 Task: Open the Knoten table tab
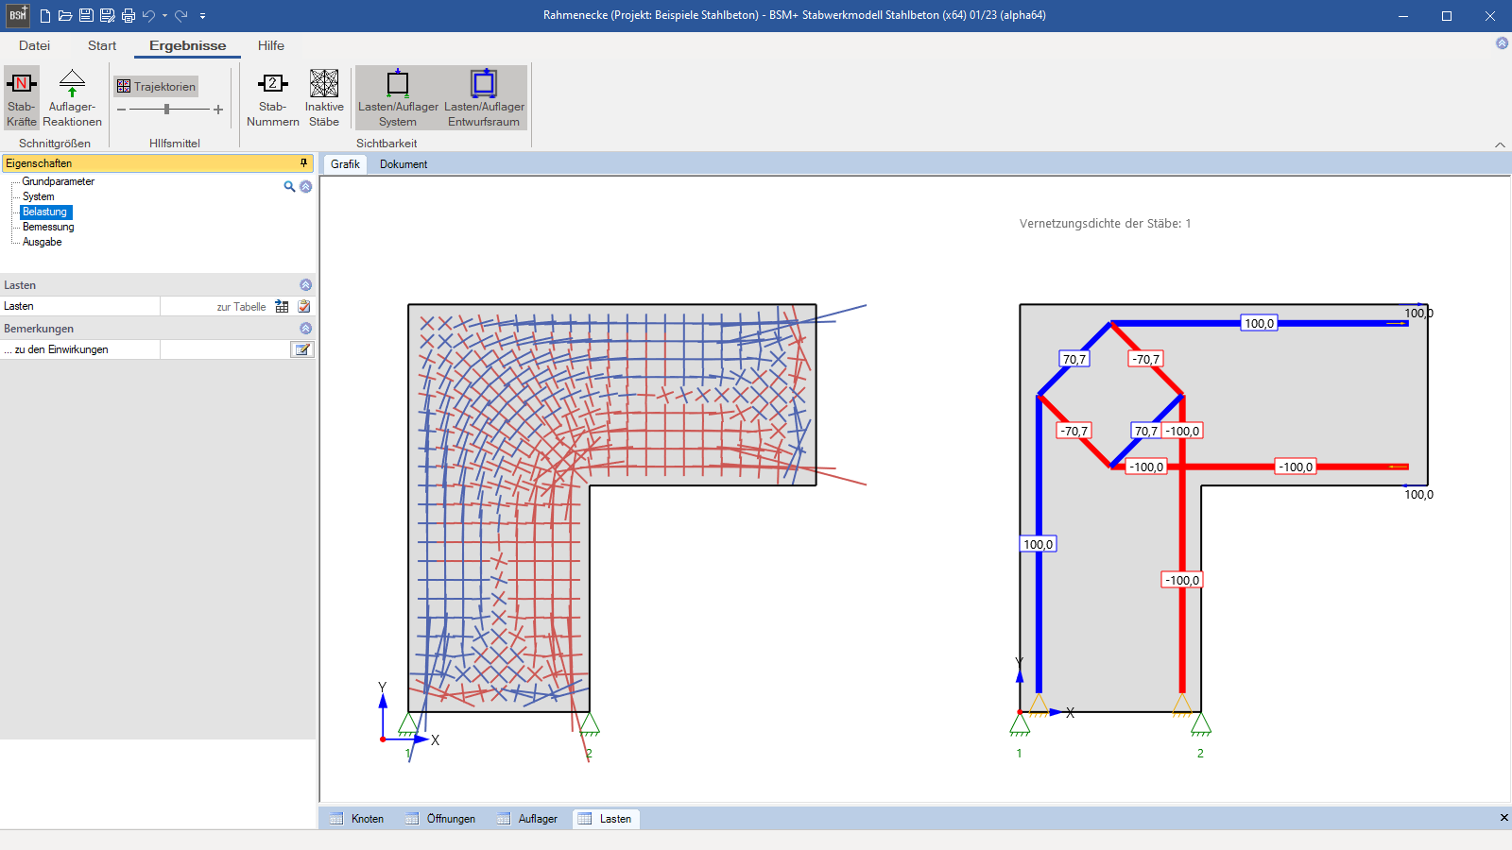click(x=357, y=819)
